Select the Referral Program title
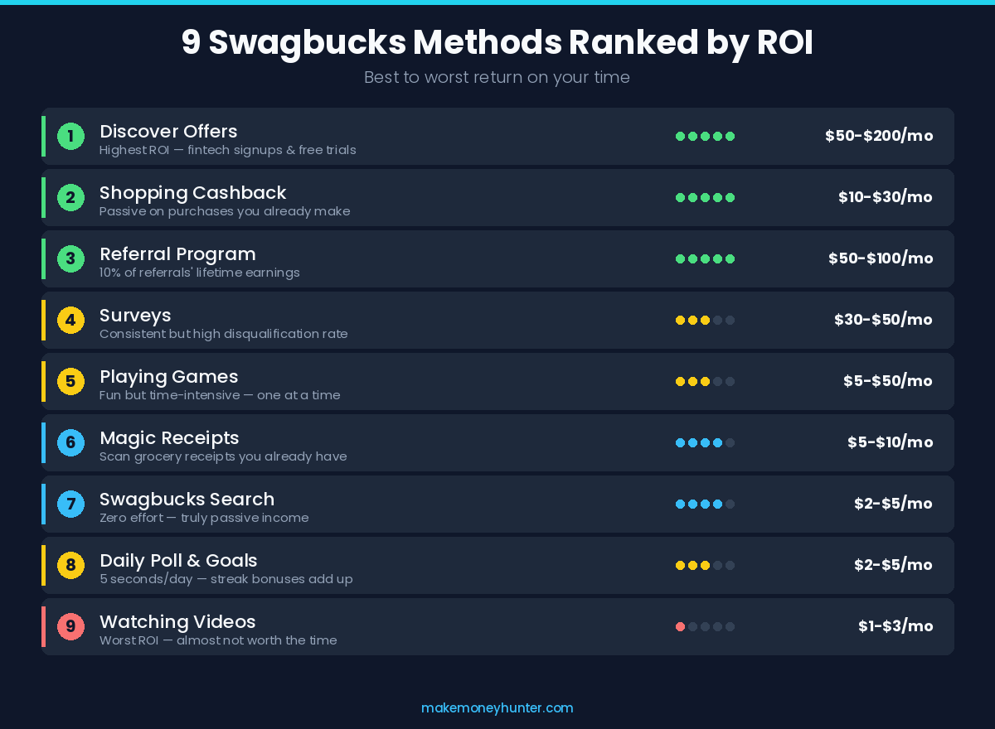995x729 pixels. pyautogui.click(x=177, y=253)
